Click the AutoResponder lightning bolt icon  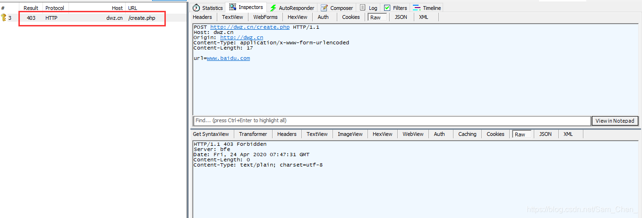click(x=273, y=8)
